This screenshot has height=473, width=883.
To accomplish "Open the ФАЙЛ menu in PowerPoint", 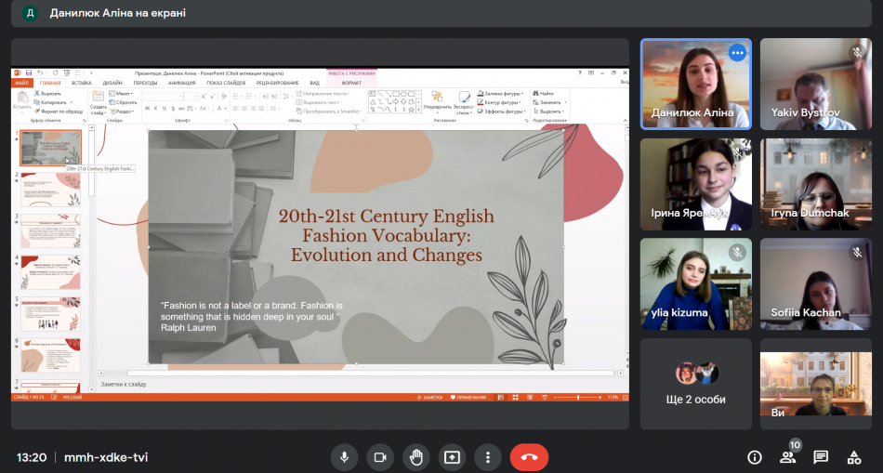I will coord(21,83).
